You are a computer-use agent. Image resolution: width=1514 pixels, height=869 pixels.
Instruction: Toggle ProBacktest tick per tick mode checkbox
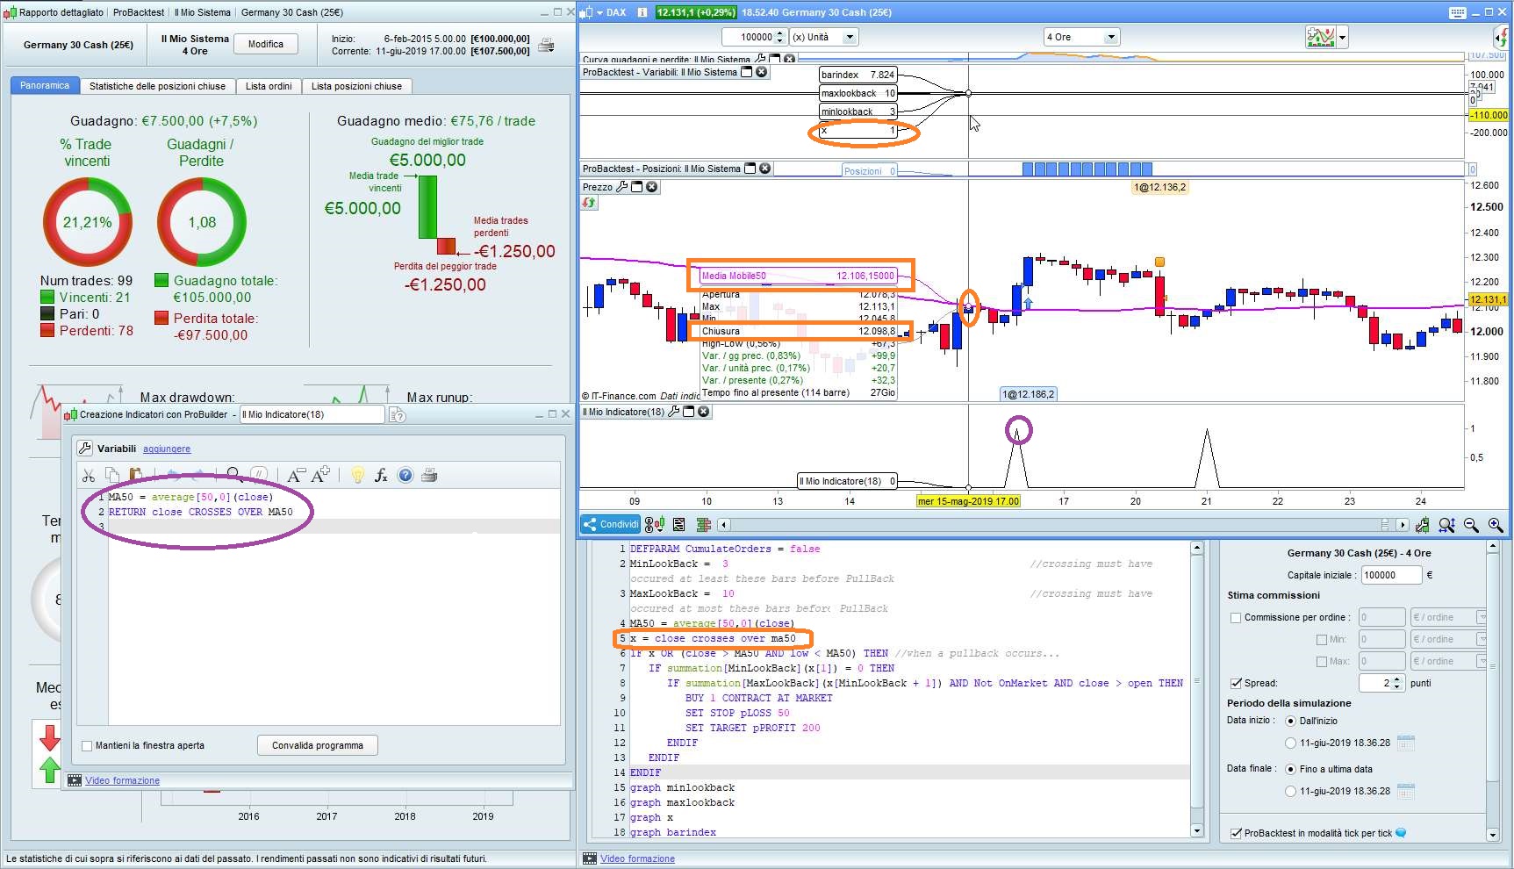pyautogui.click(x=1236, y=833)
